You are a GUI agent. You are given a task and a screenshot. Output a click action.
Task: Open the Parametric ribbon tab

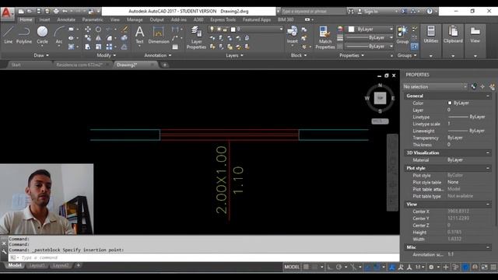click(93, 19)
